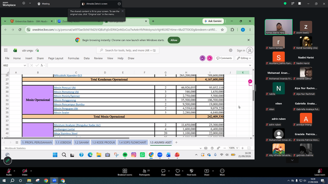Click Ask Gemini in shared Chrome

(213, 21)
